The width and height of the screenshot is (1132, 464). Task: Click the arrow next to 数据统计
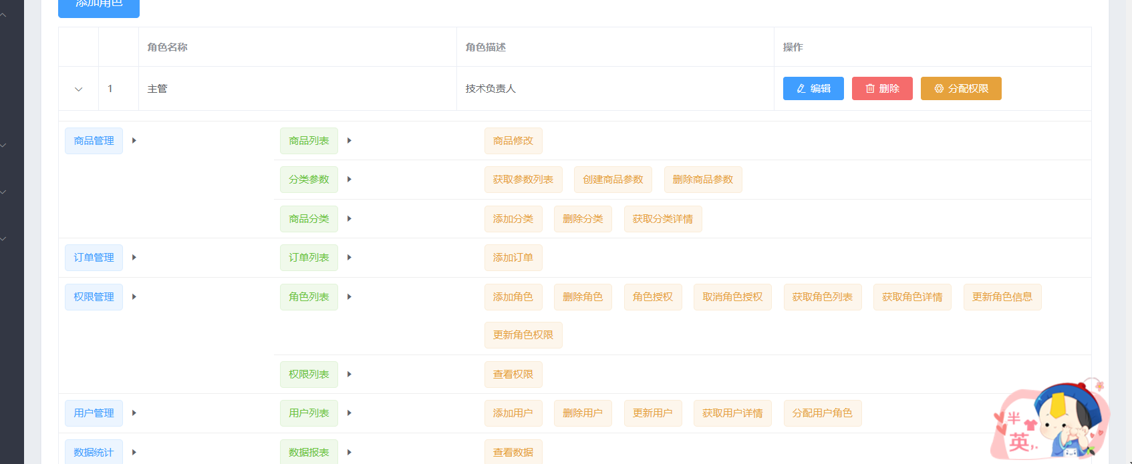click(134, 453)
